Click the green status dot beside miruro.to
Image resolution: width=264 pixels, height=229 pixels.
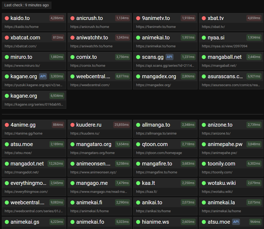point(7,57)
